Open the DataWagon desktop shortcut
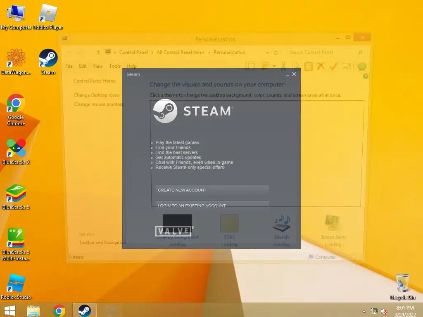The width and height of the screenshot is (423, 317). (16, 62)
